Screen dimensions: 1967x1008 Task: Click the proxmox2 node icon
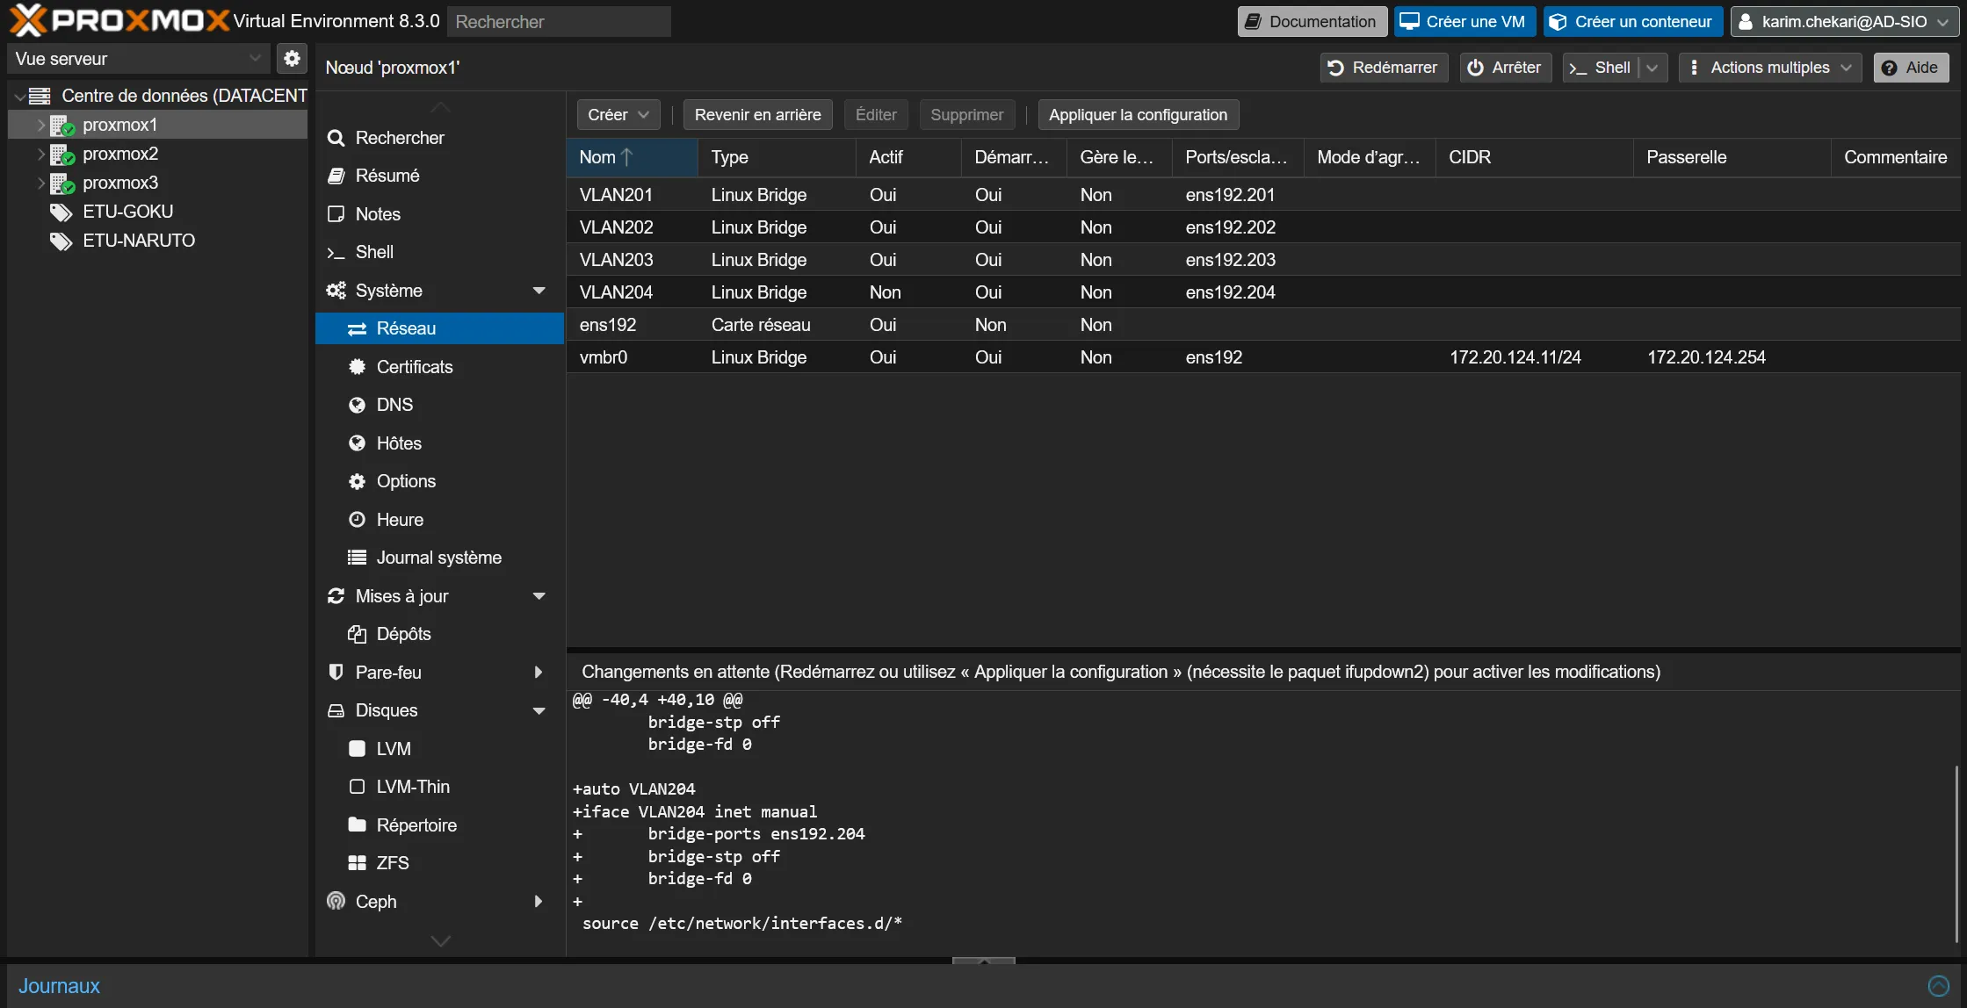pos(61,155)
